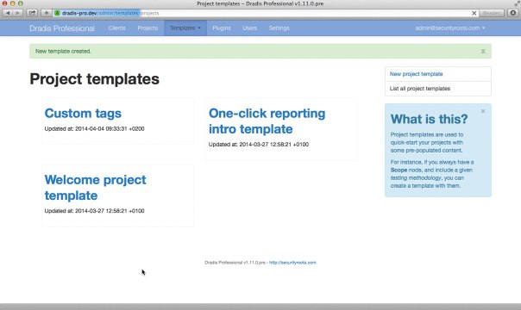Click the window title text

coord(260,3)
